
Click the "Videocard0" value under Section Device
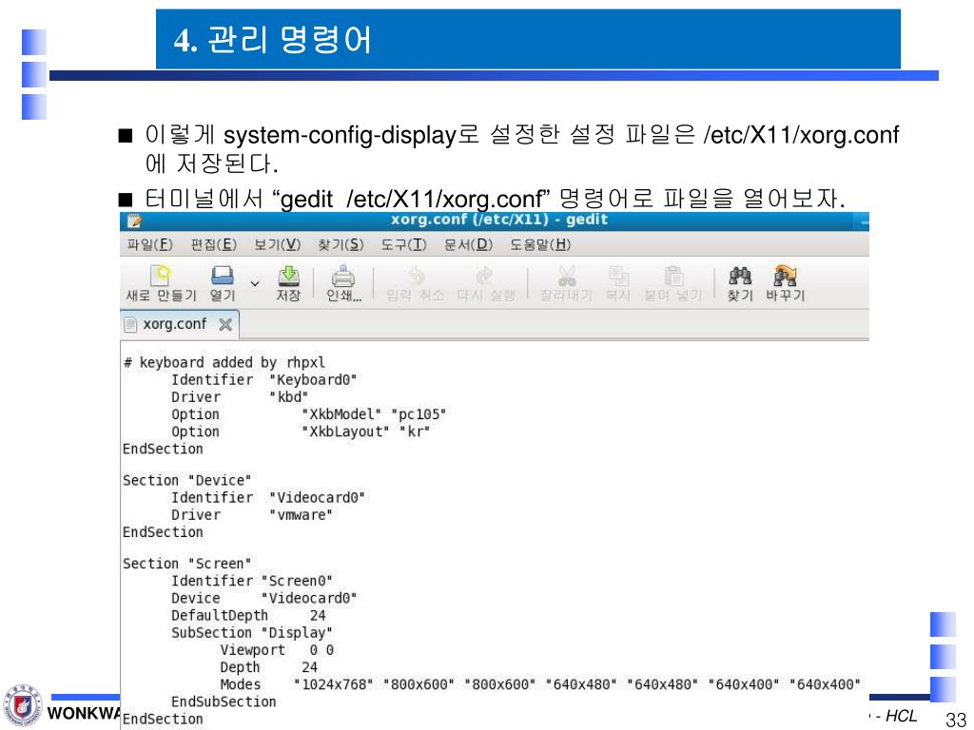coord(317,498)
